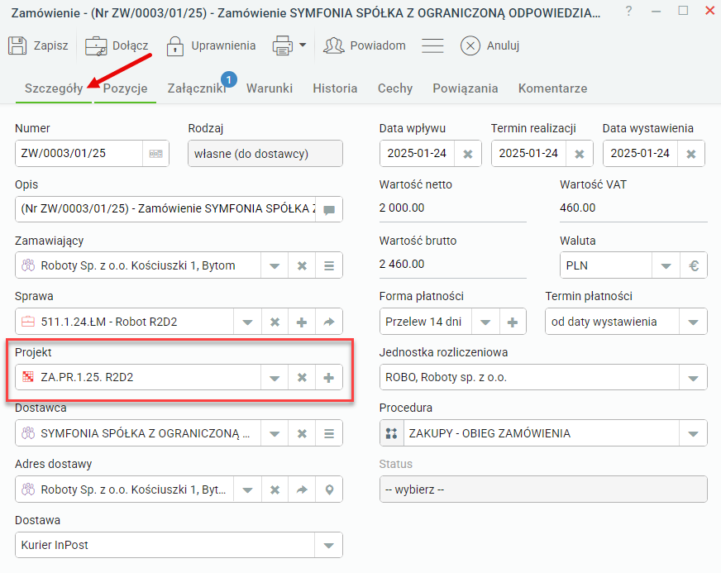
Task: Click the Wartość VAT value 460.00
Action: tap(577, 208)
